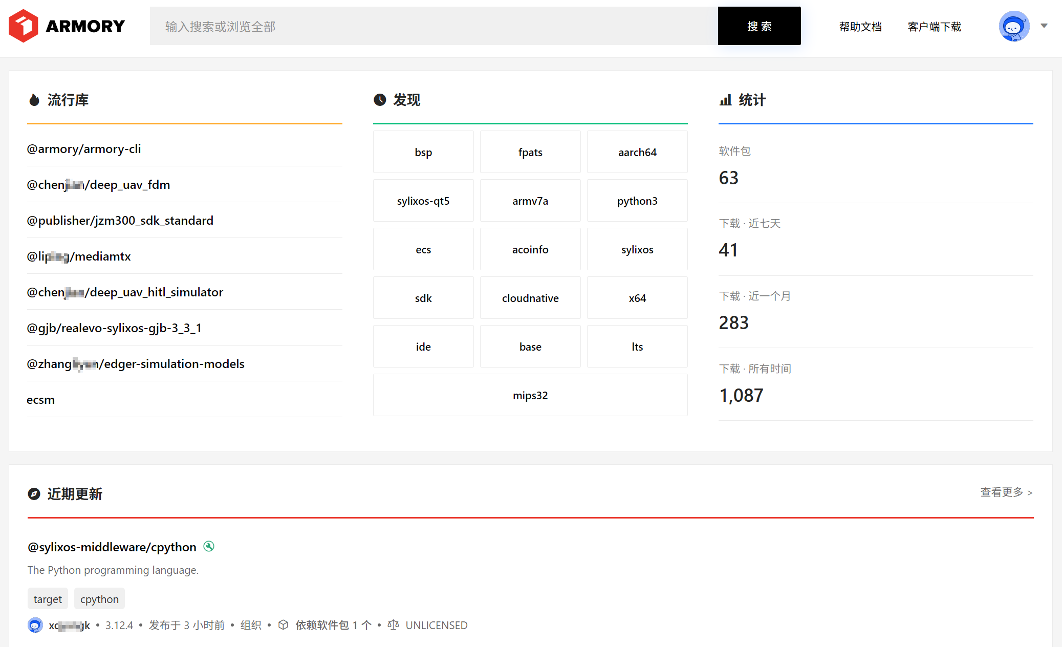Open the ecsm package link
Viewport: 1062px width, 647px height.
tap(40, 400)
